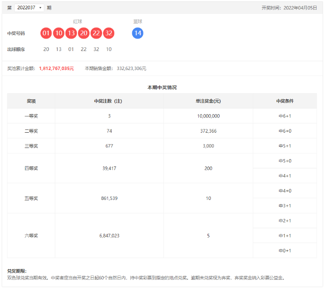Click the 蓝球 label above the blue ball
This screenshot has width=325, height=289.
(x=138, y=21)
